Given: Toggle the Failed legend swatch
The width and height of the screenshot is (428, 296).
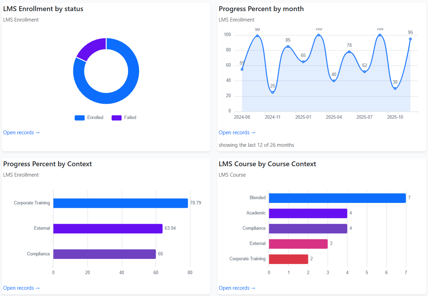Looking at the screenshot, I should (116, 118).
